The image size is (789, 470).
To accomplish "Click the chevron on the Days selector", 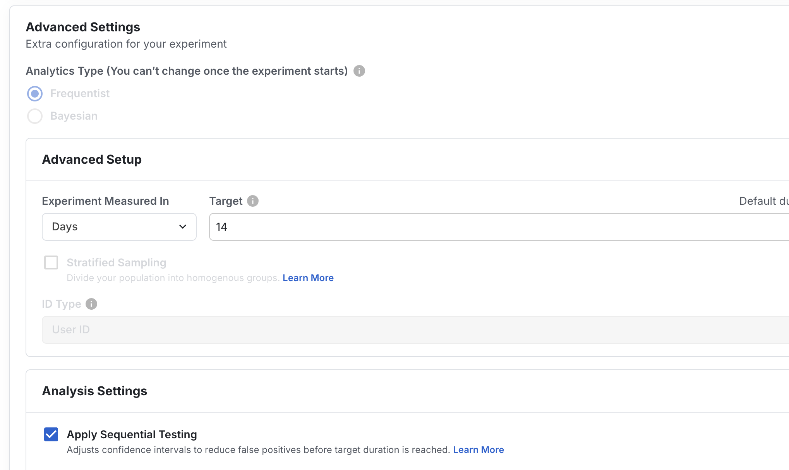I will [x=182, y=227].
